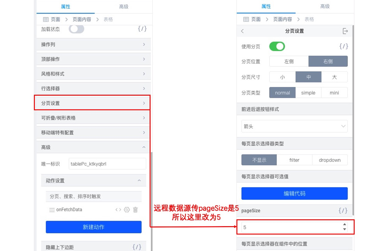Click the 新建动作 button
The image size is (373, 251).
[94, 227]
